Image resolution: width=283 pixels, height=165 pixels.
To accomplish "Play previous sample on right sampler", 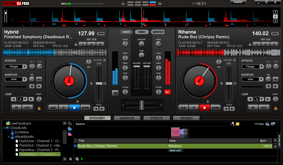I will 268,86.
